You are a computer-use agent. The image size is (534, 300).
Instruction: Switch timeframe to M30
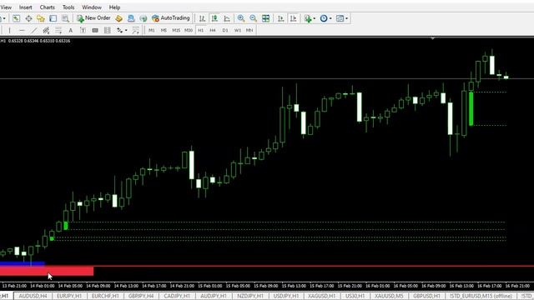click(x=189, y=30)
